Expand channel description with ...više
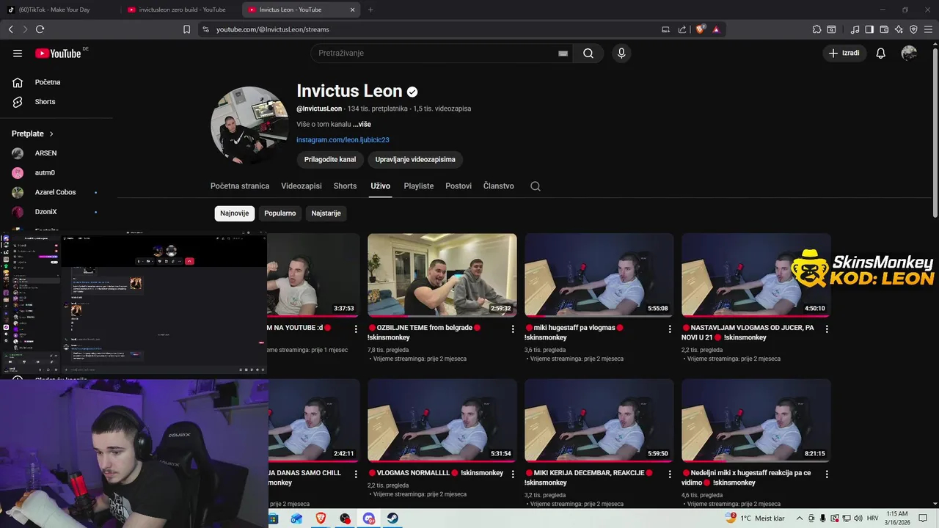This screenshot has width=939, height=528. [x=362, y=124]
